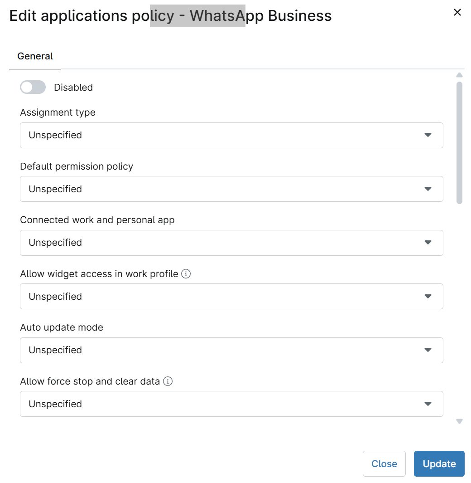Click the Disabled toggle label text
Image resolution: width=471 pixels, height=483 pixels.
(73, 88)
